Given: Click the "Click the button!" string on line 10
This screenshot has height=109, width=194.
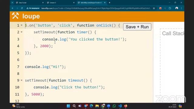Looking at the screenshot, I should (80, 87).
